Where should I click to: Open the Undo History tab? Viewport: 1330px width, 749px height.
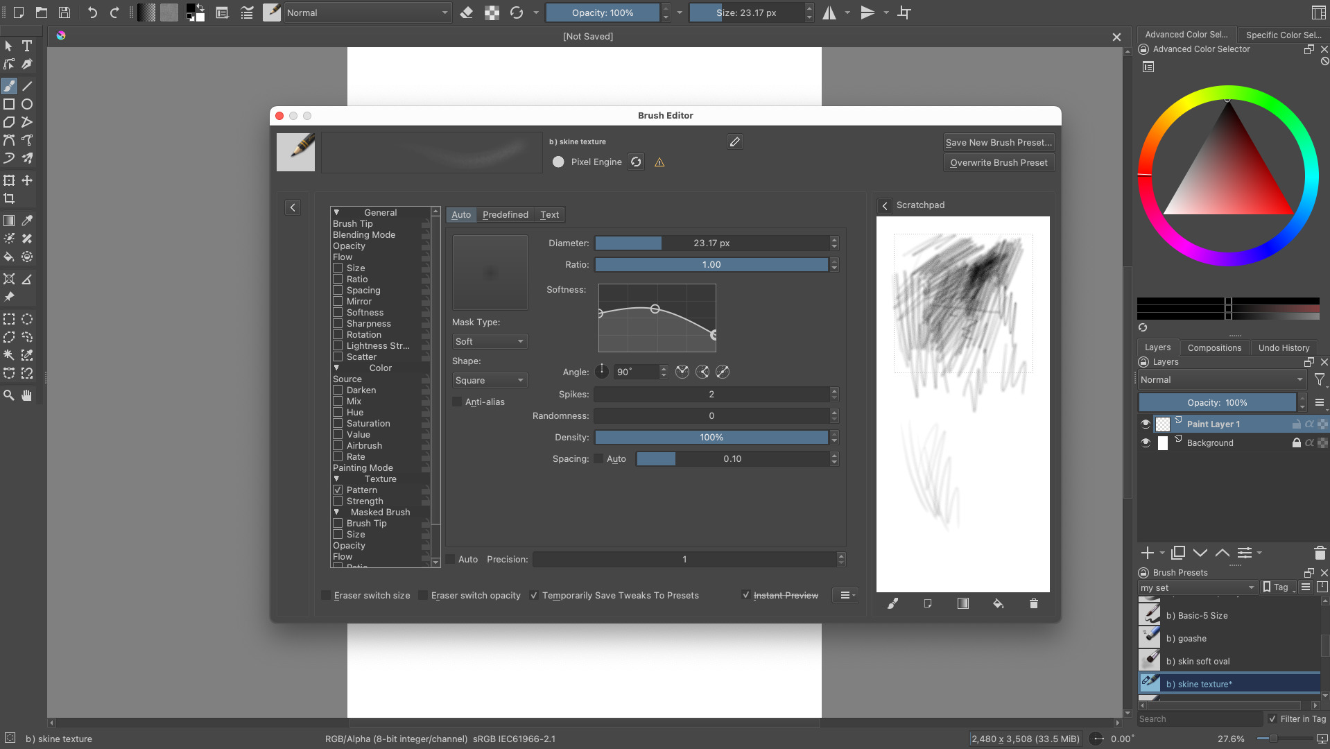tap(1284, 348)
